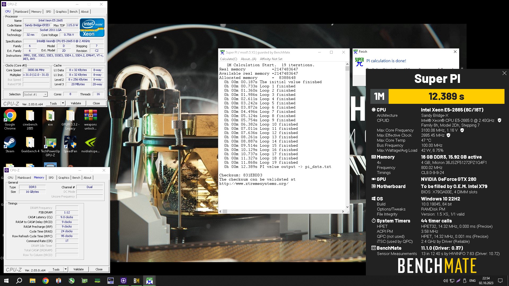Screen dimensions: 509x286
Task: Open nvidiaInspector desktop shortcut
Action: pos(90,145)
